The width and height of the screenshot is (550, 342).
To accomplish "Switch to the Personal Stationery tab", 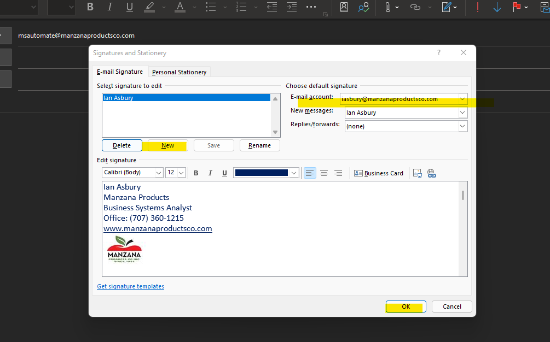I will (179, 72).
